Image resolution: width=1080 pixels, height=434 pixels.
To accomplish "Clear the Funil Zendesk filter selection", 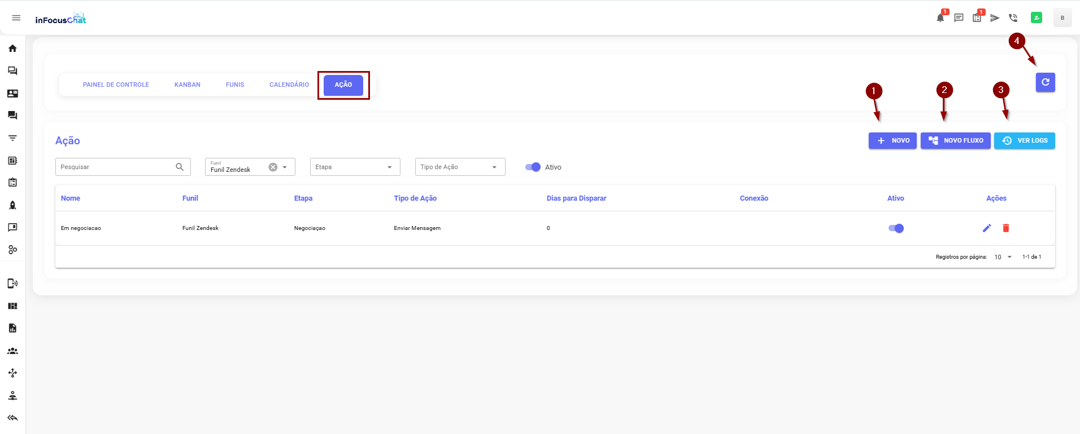I will (273, 167).
